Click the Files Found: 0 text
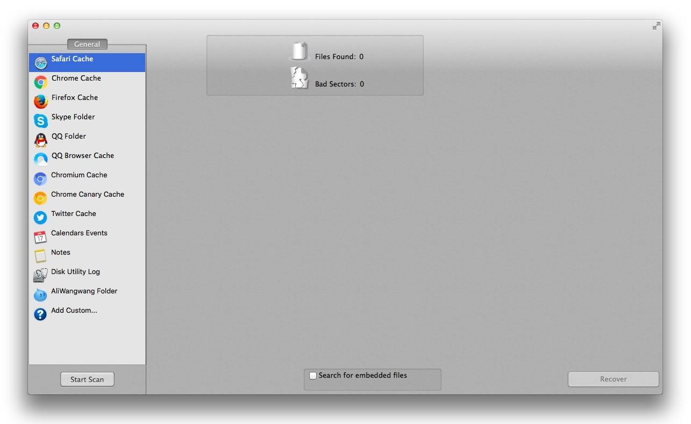The height and width of the screenshot is (424, 691). [339, 56]
